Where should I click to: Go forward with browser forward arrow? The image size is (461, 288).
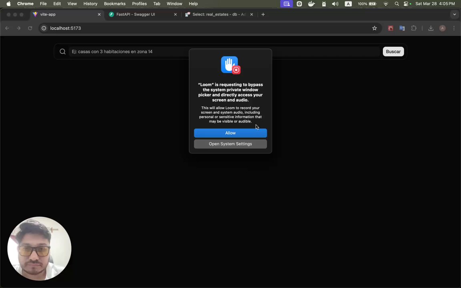click(x=18, y=28)
